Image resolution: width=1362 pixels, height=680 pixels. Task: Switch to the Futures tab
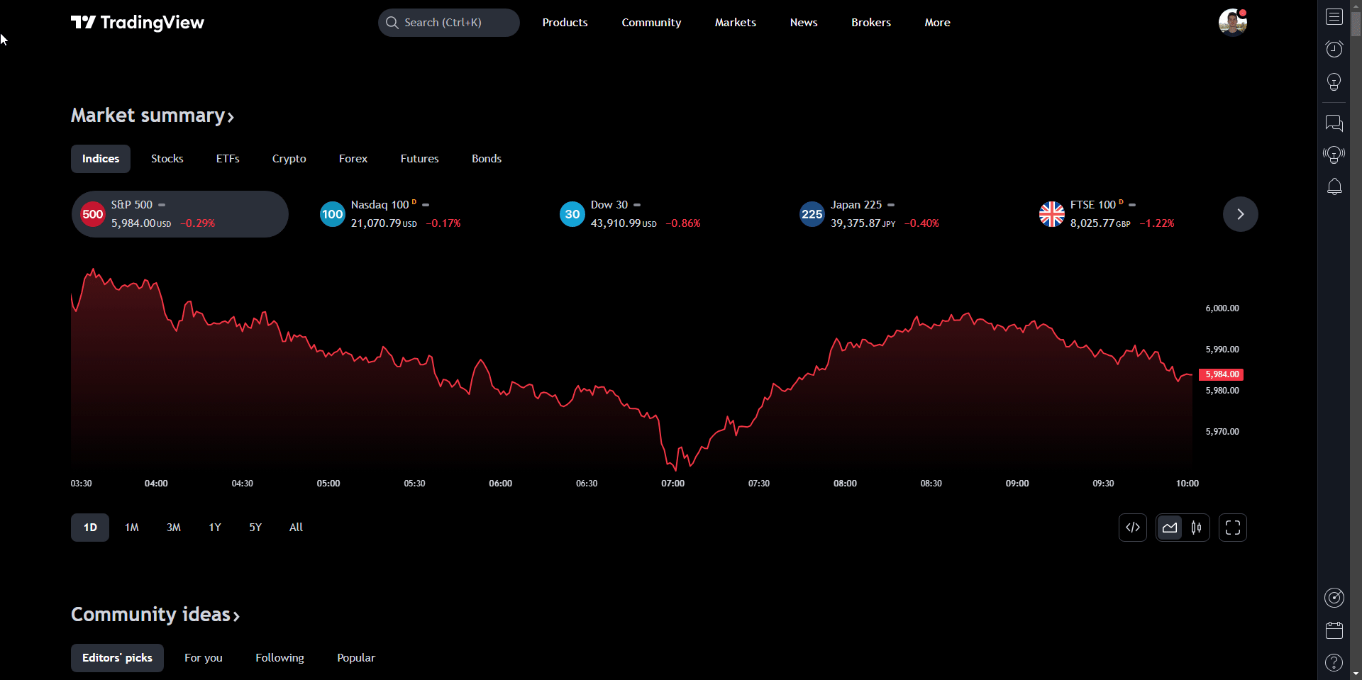pos(420,159)
